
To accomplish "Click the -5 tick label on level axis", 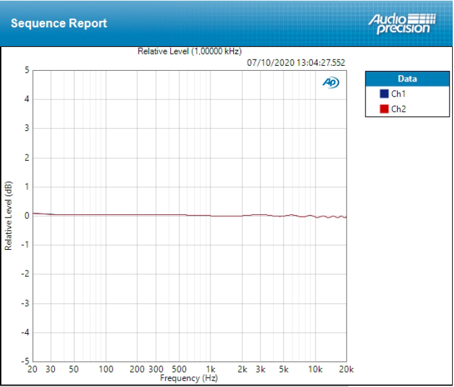I will coord(25,361).
